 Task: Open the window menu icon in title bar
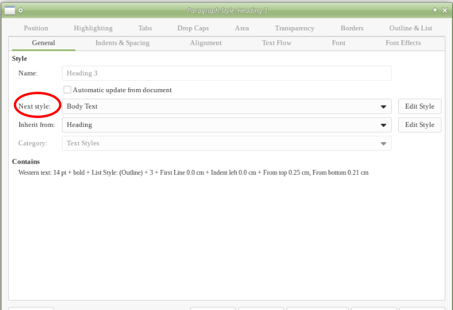pyautogui.click(x=10, y=10)
